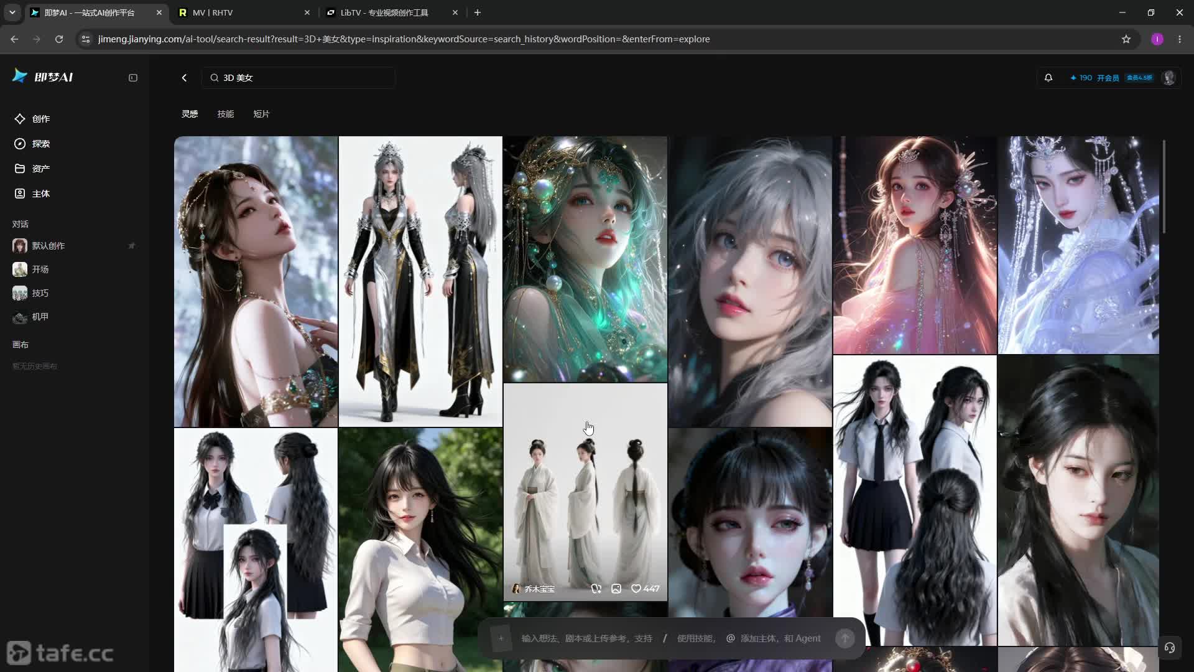View site information icon in address bar
The height and width of the screenshot is (672, 1194).
[x=86, y=39]
